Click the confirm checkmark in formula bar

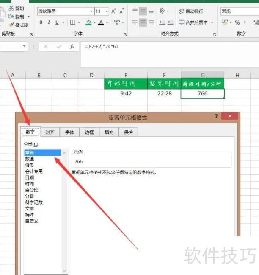coord(59,47)
